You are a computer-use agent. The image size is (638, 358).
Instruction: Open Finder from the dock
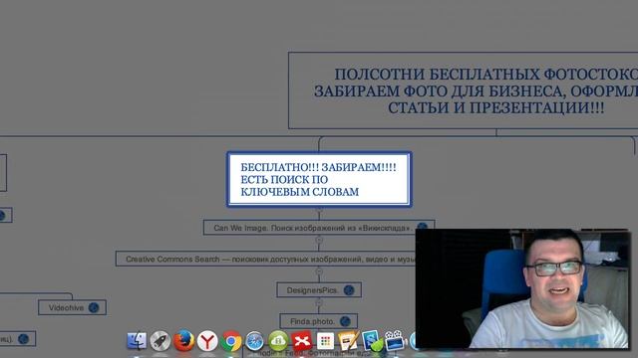(137, 340)
